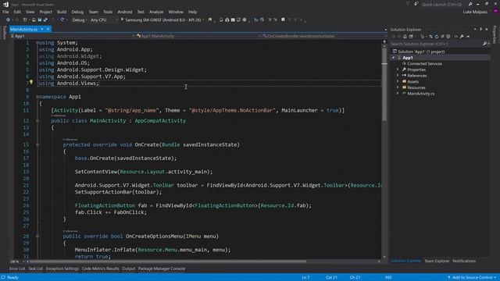Click Add to Source Control in status bar
This screenshot has height=281, width=500.
[472, 278]
